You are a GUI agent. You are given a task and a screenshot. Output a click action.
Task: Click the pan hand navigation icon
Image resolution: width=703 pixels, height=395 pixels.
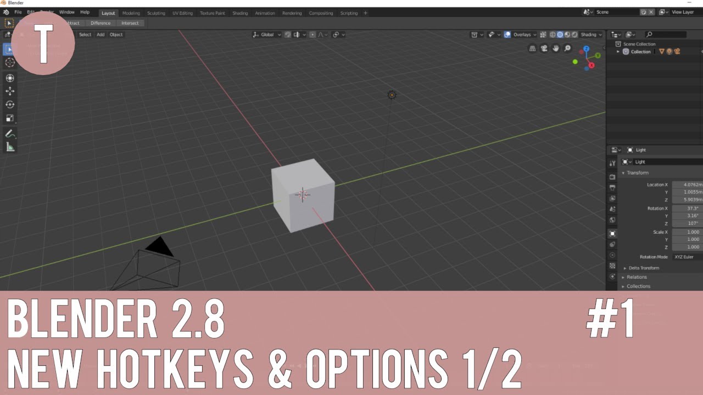click(556, 48)
